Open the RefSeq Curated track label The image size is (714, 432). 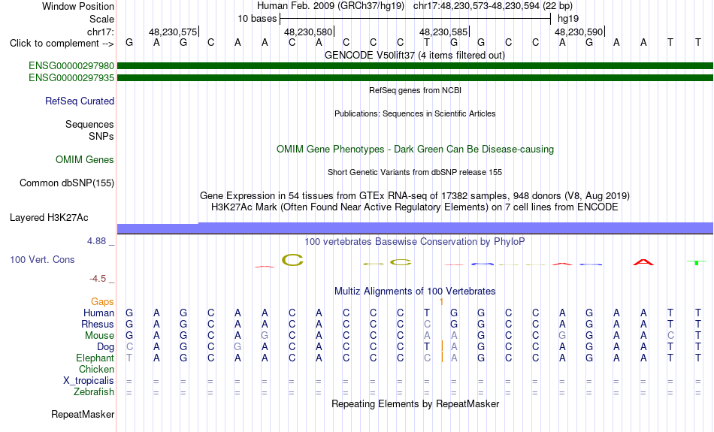[x=79, y=101]
